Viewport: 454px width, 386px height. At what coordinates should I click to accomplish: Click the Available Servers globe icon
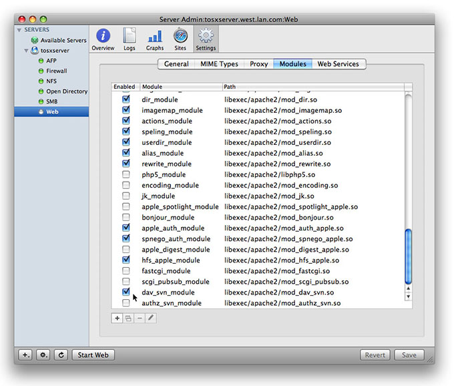coord(35,40)
